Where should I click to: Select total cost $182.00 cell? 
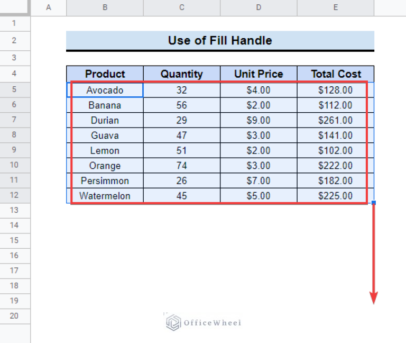(336, 180)
